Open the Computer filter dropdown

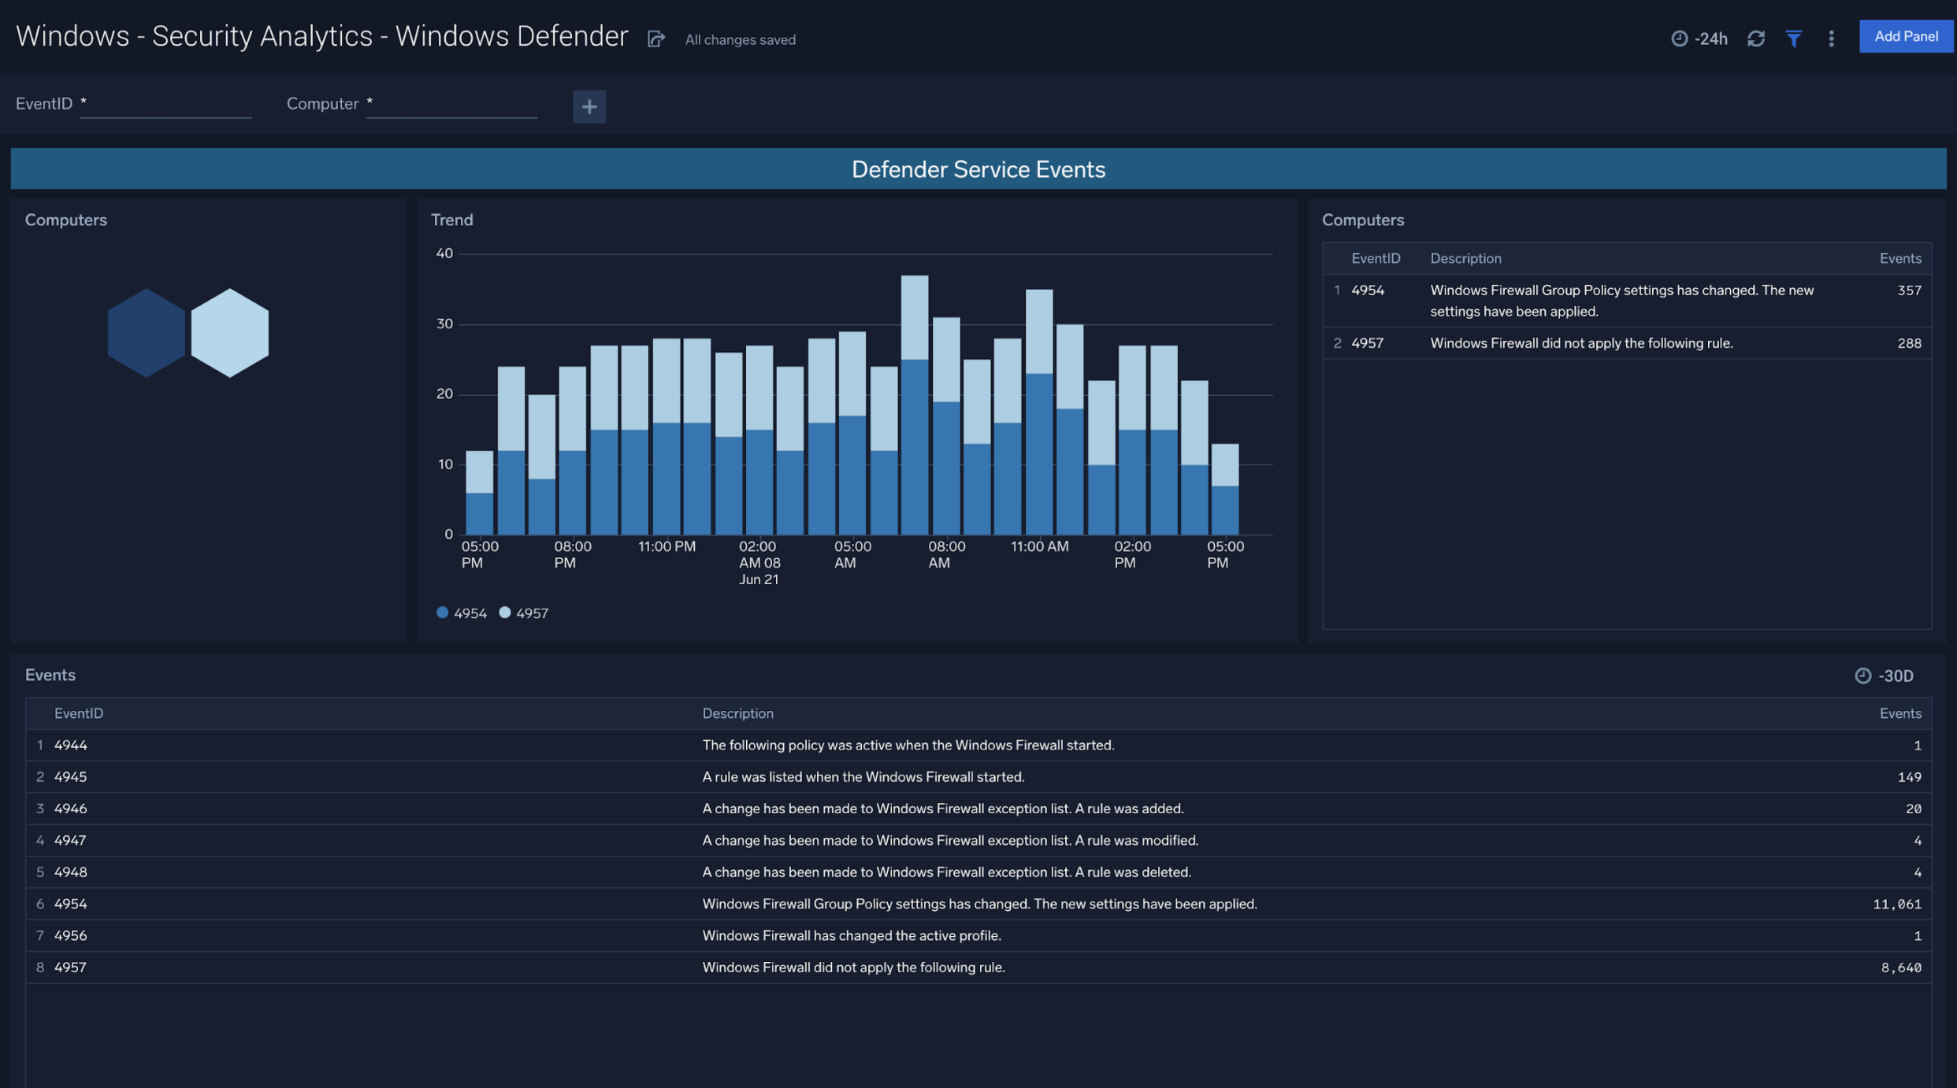point(451,102)
